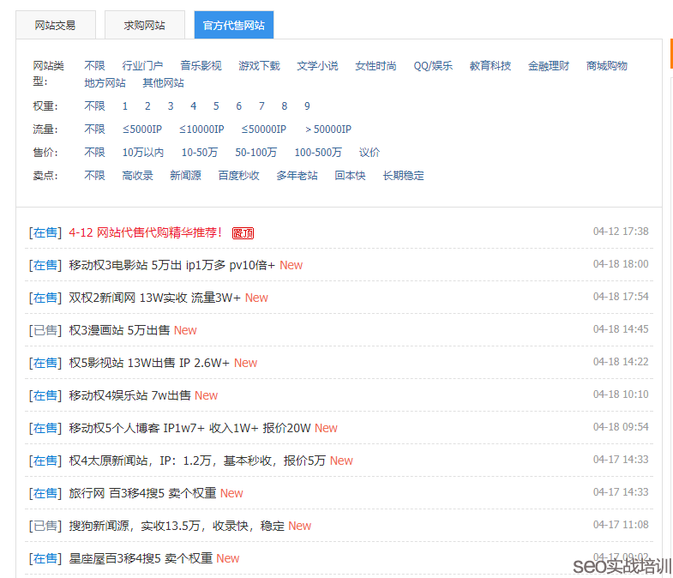Open the 4-12 网站代售代购精华推荐 post
Image resolution: width=673 pixels, height=578 pixels.
145,232
